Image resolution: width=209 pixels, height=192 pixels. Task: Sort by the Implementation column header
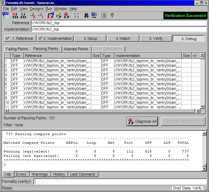coord(148,56)
